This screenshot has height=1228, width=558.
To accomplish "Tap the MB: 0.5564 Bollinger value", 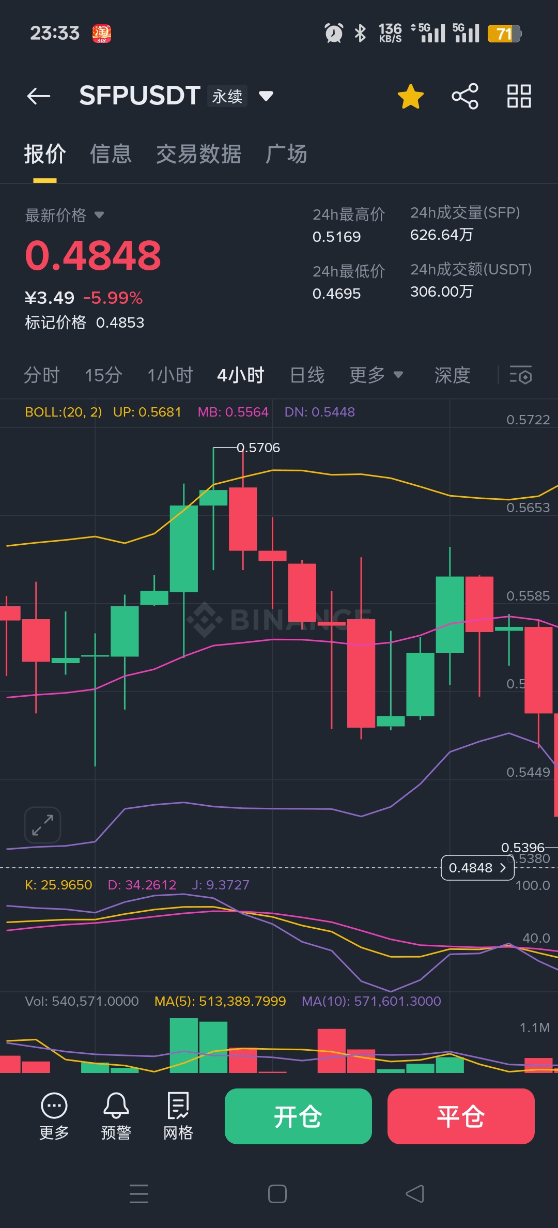I will tap(233, 412).
